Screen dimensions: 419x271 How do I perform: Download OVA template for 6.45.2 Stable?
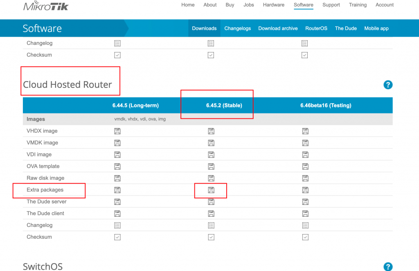click(211, 166)
